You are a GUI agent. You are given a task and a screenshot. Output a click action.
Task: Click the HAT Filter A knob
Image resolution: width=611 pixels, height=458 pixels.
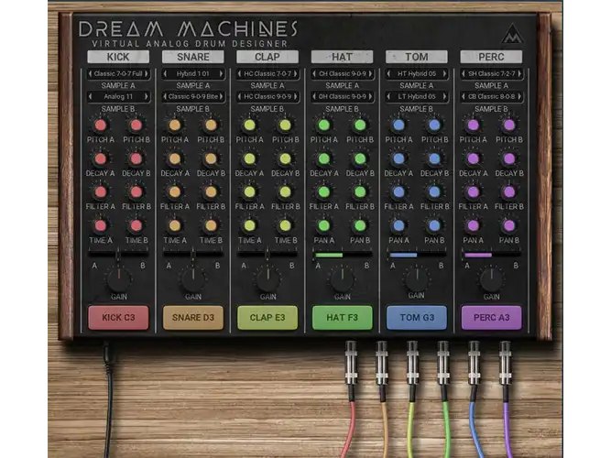click(323, 191)
